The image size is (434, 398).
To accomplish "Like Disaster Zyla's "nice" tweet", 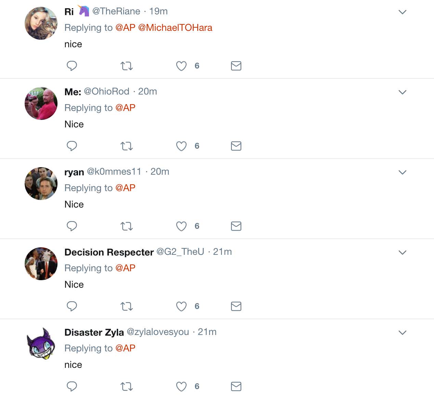I will pyautogui.click(x=181, y=386).
